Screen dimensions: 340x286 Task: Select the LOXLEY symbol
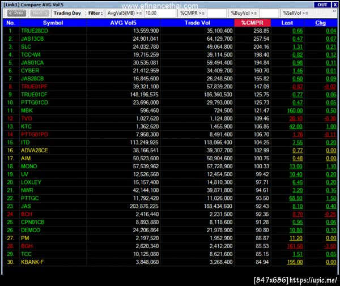coord(31,182)
